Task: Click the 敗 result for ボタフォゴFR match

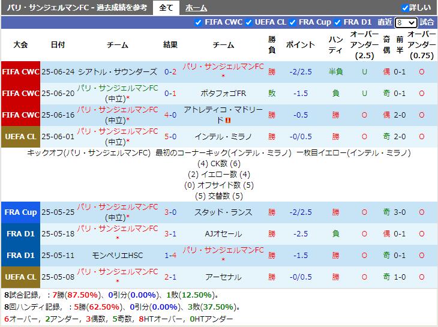Action: [x=272, y=93]
